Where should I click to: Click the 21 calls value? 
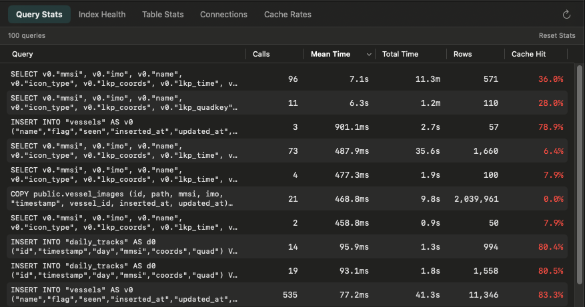point(293,199)
